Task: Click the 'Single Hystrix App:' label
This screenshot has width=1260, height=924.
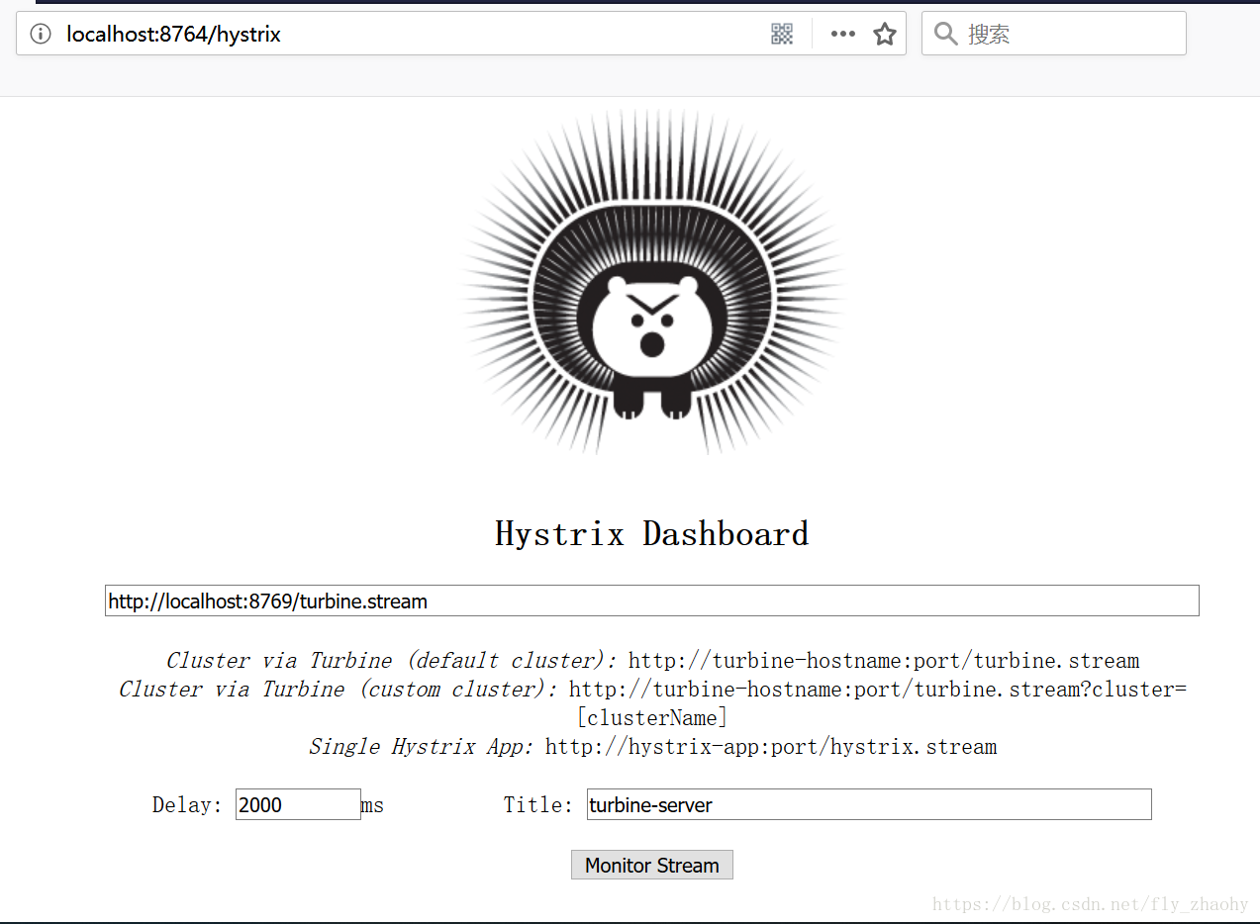Action: click(421, 746)
